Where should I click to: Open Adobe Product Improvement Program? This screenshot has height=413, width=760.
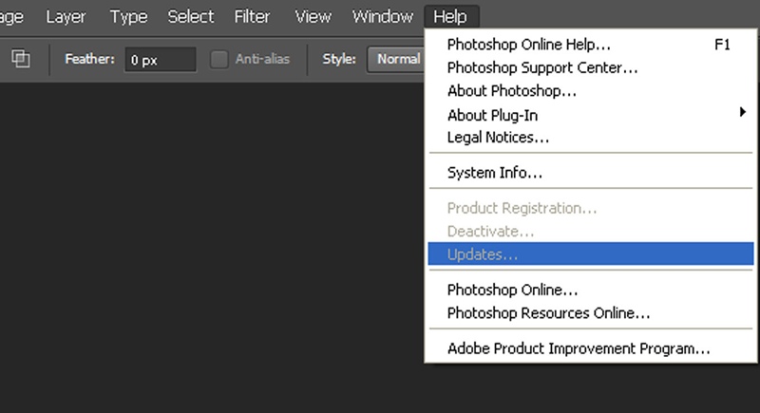click(x=590, y=348)
